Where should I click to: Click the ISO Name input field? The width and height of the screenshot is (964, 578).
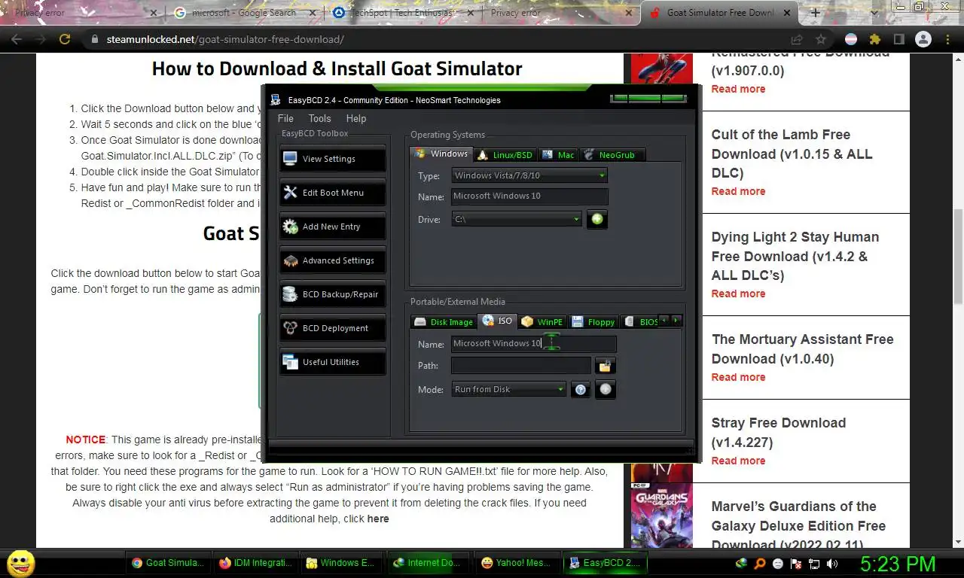(534, 343)
